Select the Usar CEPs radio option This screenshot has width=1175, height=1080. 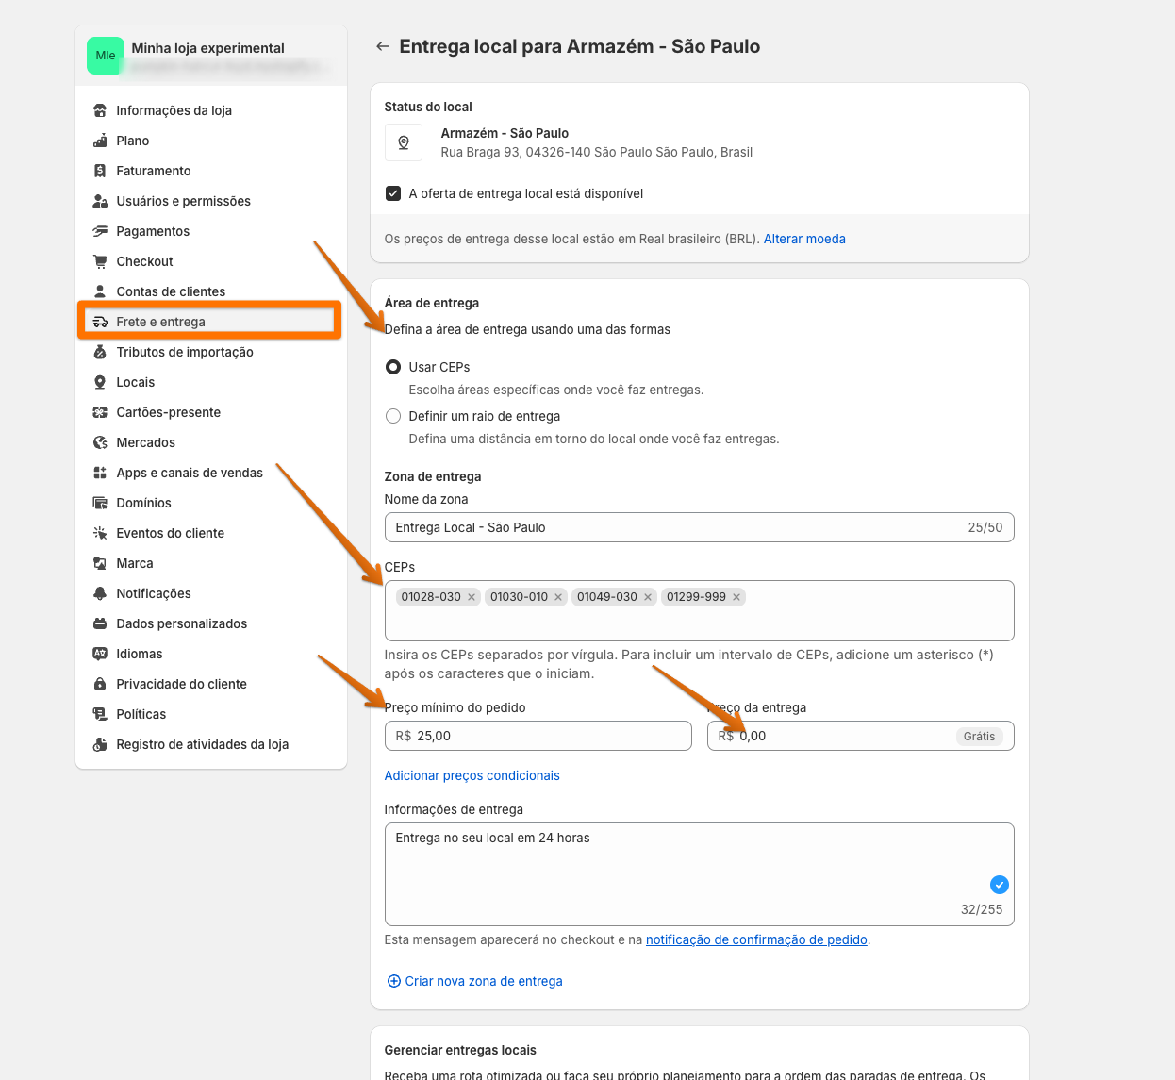click(393, 367)
